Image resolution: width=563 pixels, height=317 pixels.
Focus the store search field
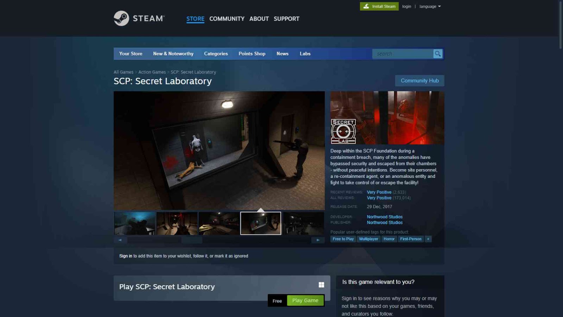coord(403,54)
